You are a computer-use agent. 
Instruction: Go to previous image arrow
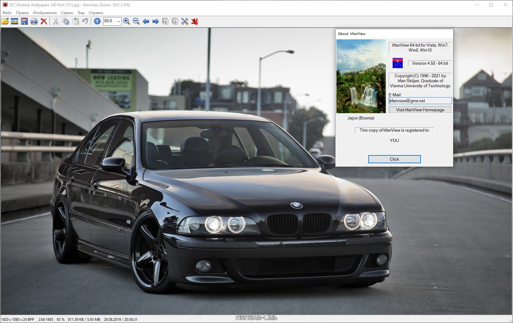click(x=146, y=21)
